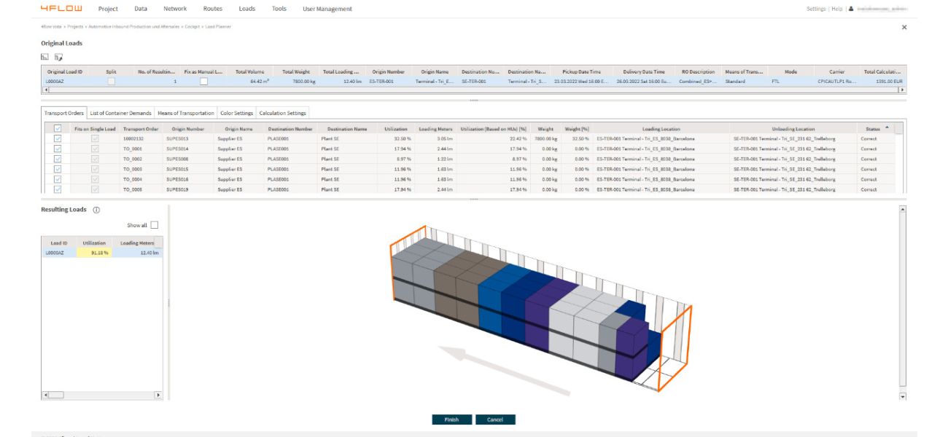
Task: Click the sort arrow on Status column
Action: pyautogui.click(x=886, y=127)
